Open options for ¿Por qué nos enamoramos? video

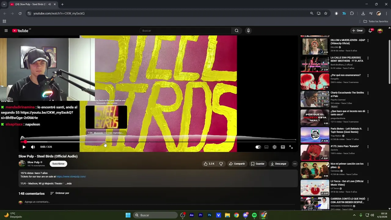click(x=368, y=75)
